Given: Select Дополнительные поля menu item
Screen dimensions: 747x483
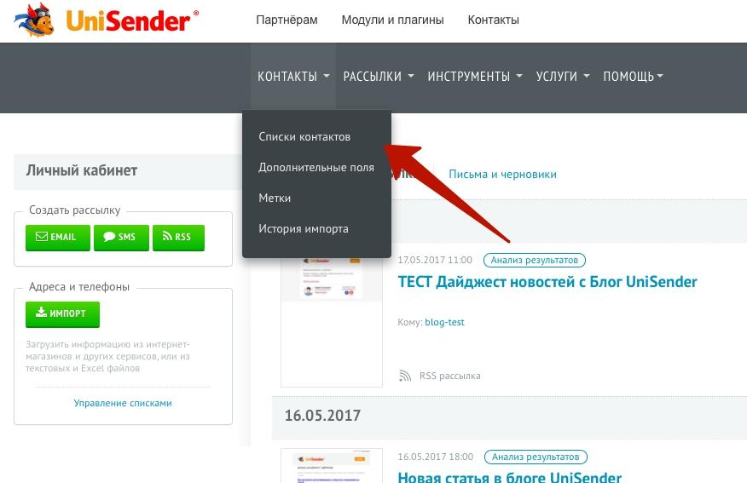Looking at the screenshot, I should coord(316,168).
